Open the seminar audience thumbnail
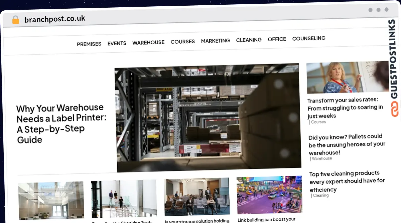The width and height of the screenshot is (401, 223). [x=197, y=197]
